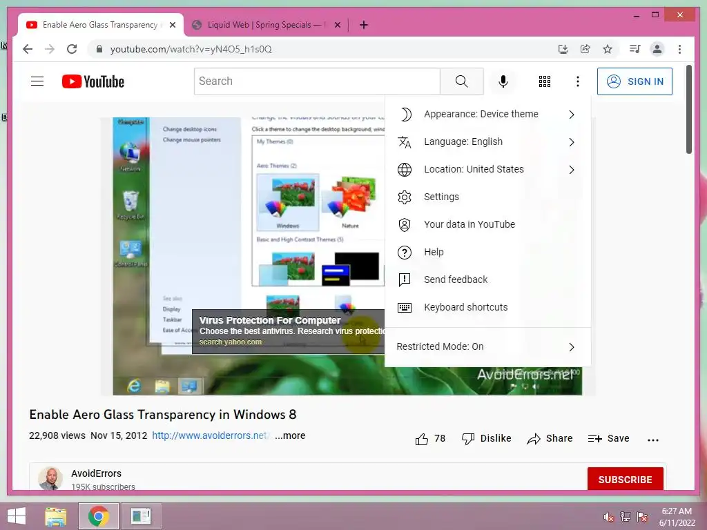Open AvoidErrors channel name
The image size is (707, 530).
click(x=96, y=473)
